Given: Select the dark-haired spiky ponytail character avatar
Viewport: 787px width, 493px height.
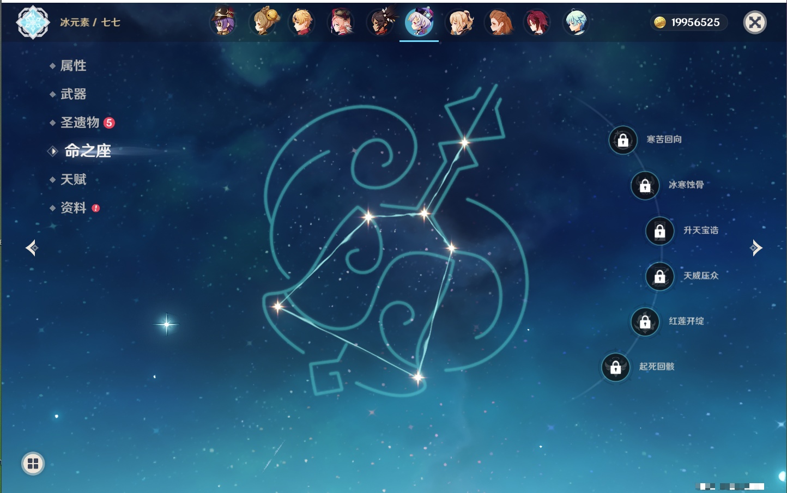Looking at the screenshot, I should point(380,22).
